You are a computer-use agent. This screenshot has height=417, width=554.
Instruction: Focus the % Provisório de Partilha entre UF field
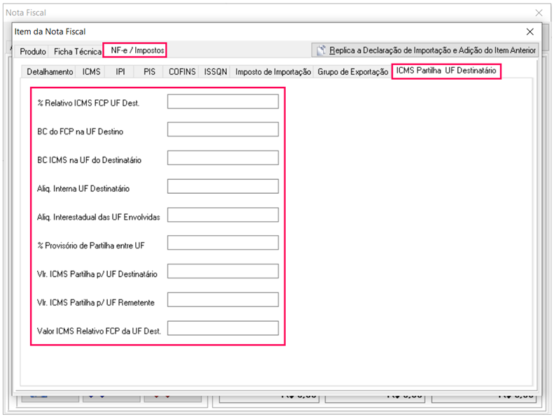223,243
